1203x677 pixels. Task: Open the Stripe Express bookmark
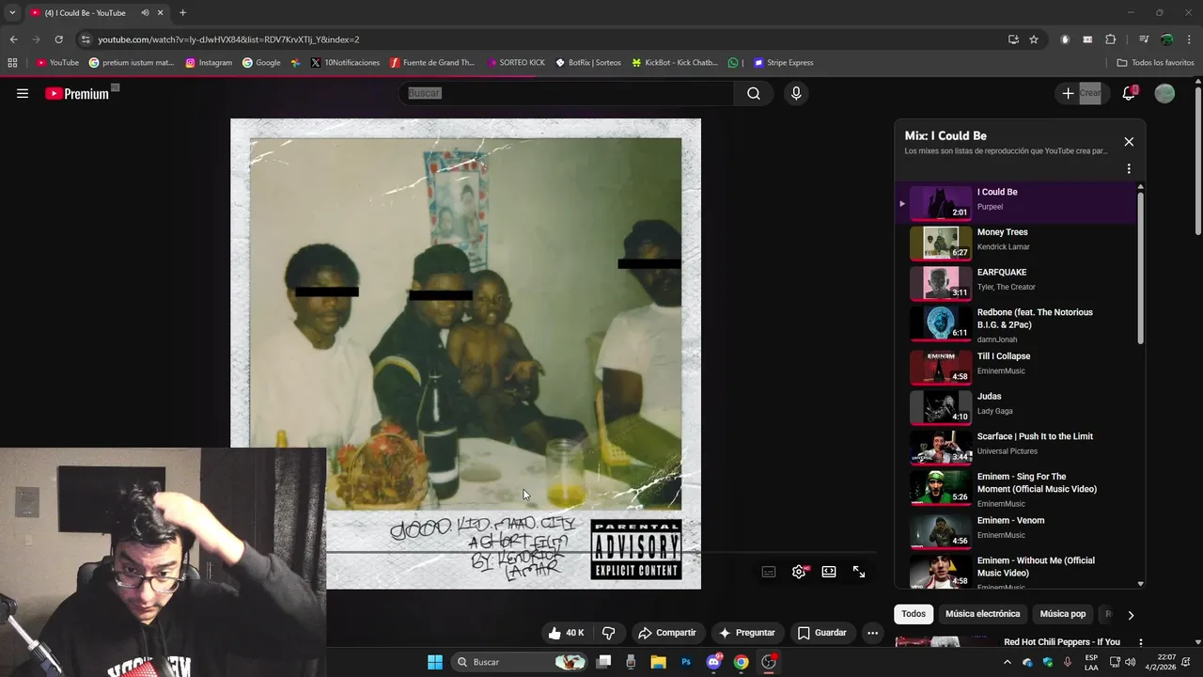(783, 63)
